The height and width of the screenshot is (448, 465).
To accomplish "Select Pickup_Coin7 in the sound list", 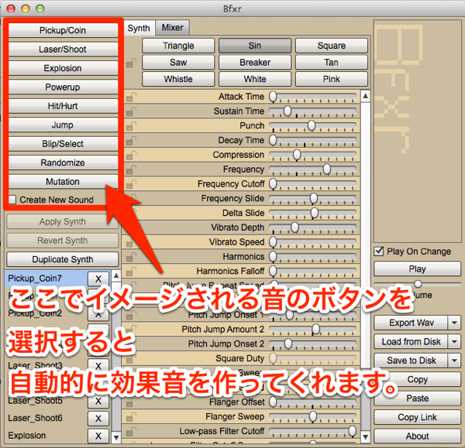I will 46,279.
